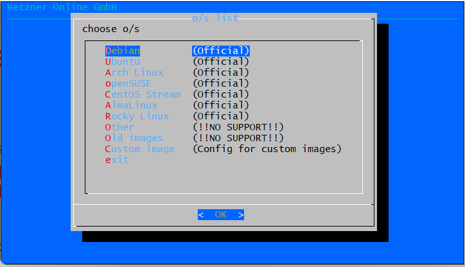Open the Other unsupported images entry

click(119, 128)
